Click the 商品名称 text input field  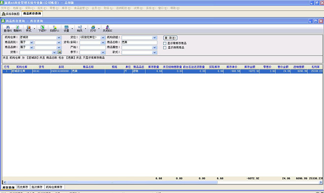139,42
